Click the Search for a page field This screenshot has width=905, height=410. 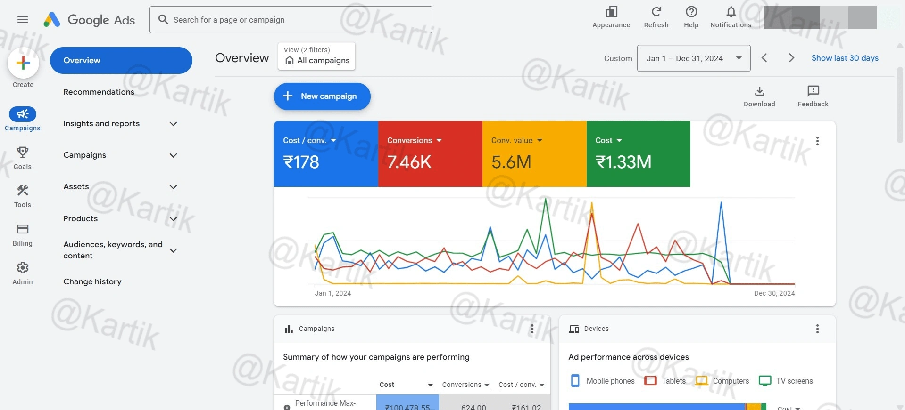tap(291, 20)
